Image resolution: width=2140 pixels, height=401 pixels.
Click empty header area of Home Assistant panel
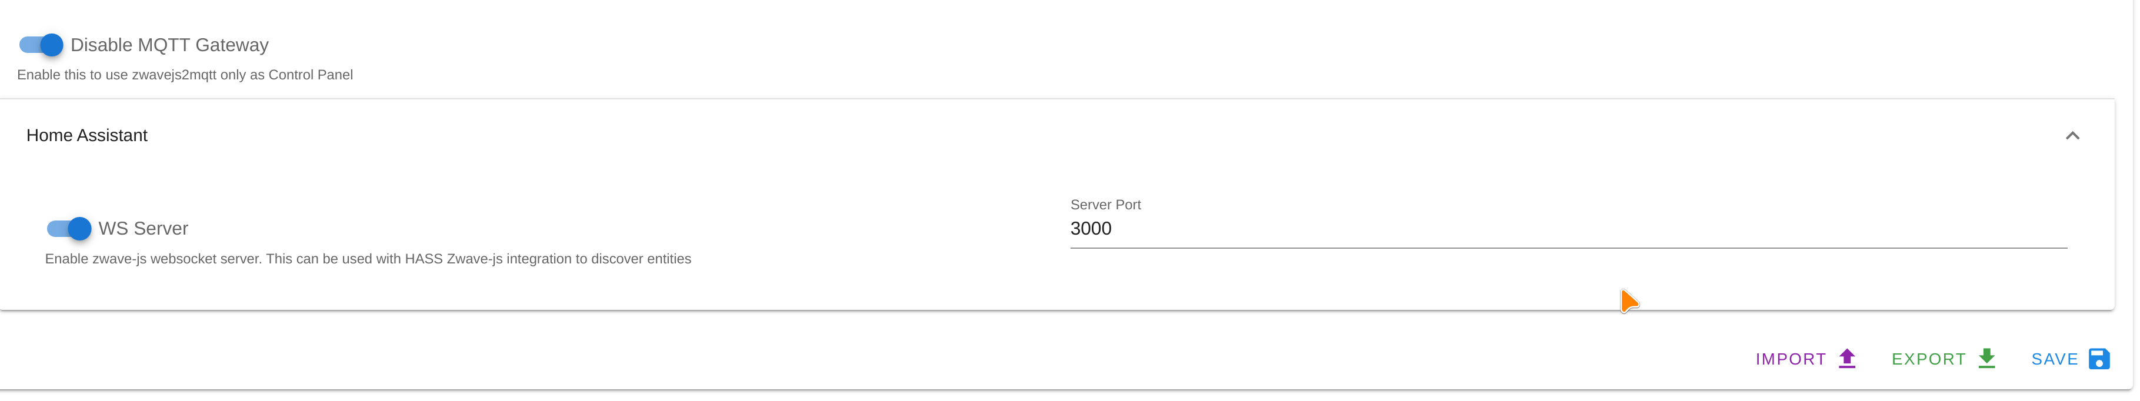click(x=1080, y=135)
